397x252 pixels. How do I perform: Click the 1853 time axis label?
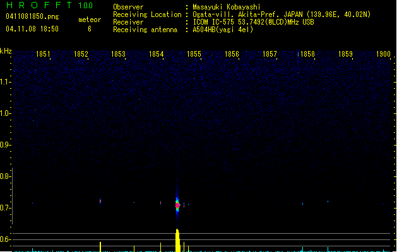click(118, 54)
